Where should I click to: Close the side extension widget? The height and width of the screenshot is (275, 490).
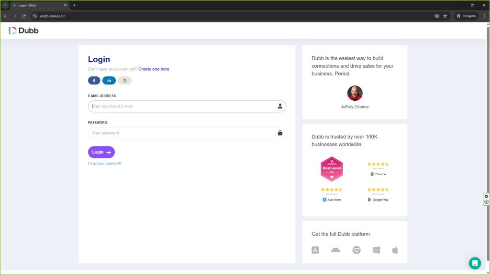click(486, 196)
